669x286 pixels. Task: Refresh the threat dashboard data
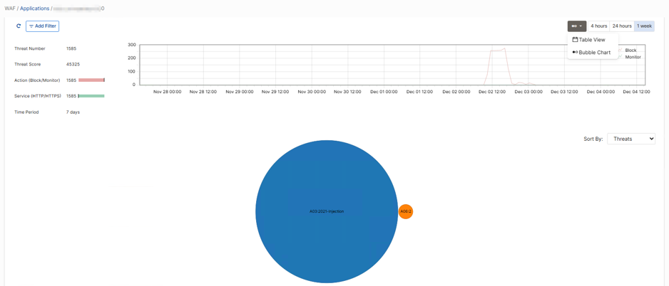click(19, 26)
